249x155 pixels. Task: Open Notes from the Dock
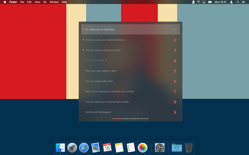click(x=119, y=148)
